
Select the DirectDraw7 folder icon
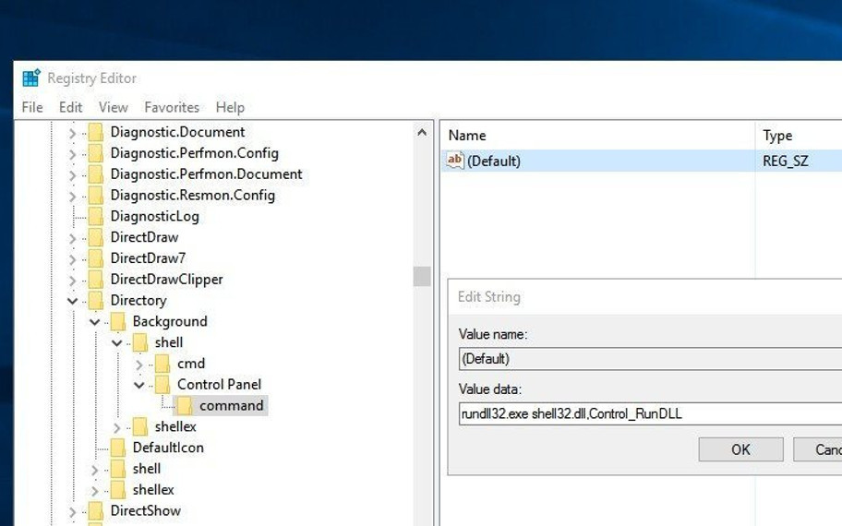(x=96, y=258)
